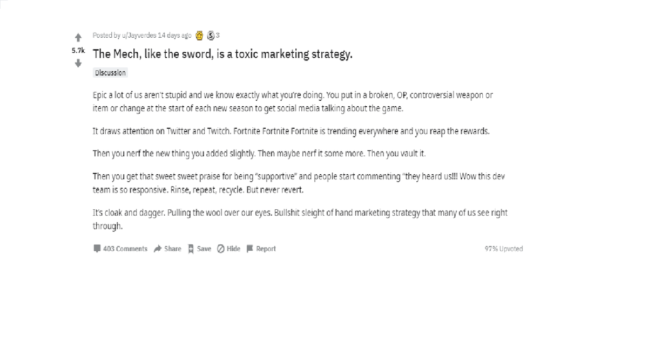648x364 pixels.
Task: Click the 5.7k vote score
Action: point(78,50)
